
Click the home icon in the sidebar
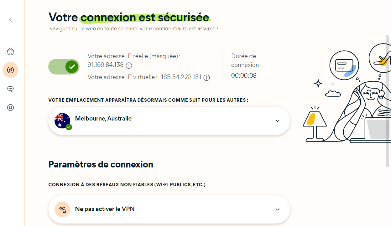(x=10, y=51)
